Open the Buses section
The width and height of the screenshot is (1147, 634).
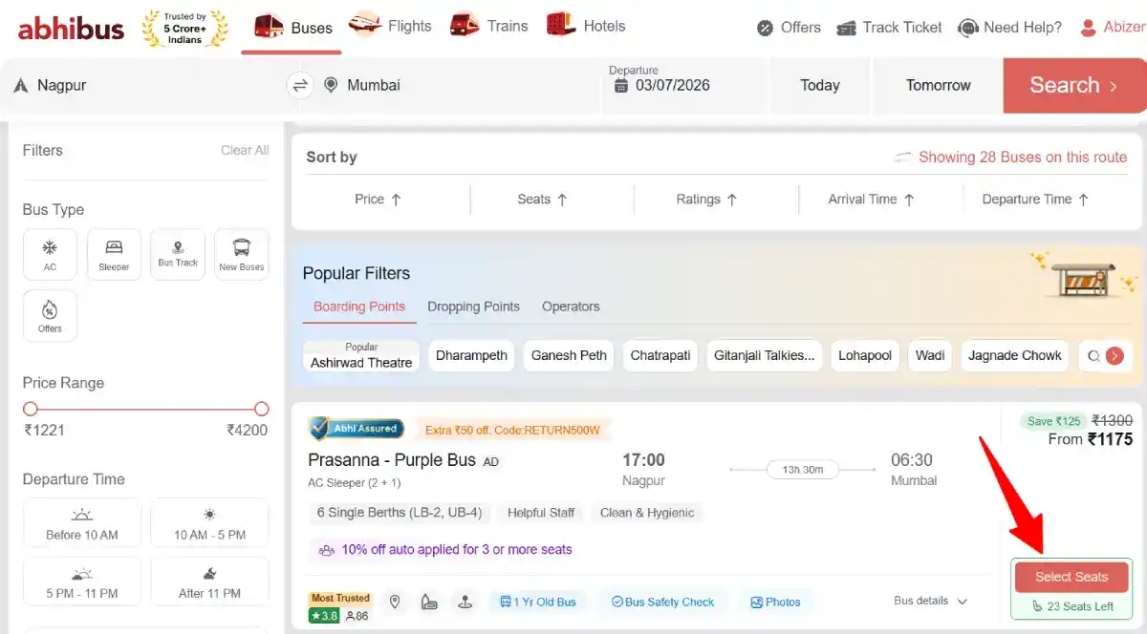(293, 27)
